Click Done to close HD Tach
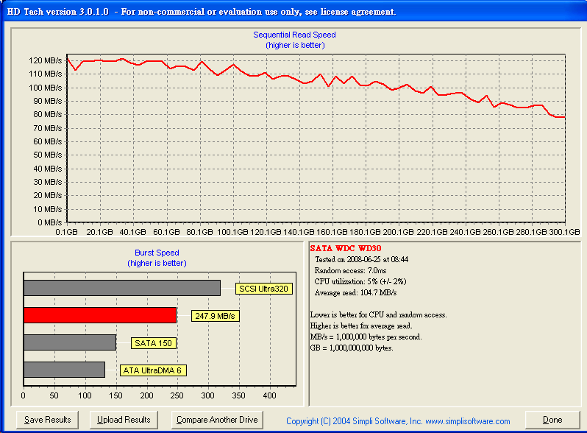Screen dimensions: 587x433 click(x=552, y=420)
